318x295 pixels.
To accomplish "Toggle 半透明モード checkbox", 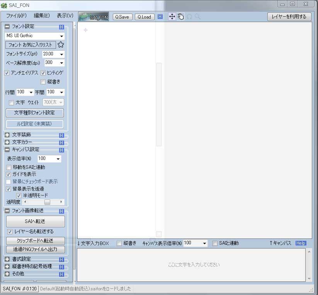I will coord(19,196).
